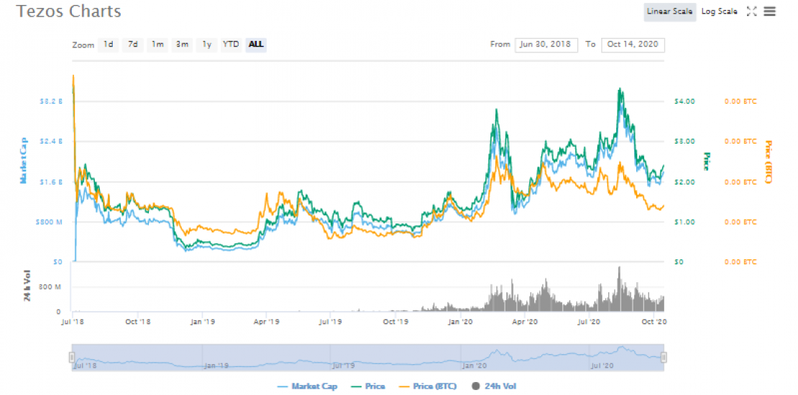Set zoom range to 1d
The width and height of the screenshot is (798, 395).
click(108, 45)
